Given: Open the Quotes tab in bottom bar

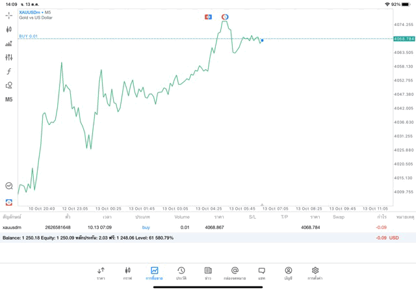Looking at the screenshot, I should click(x=101, y=273).
